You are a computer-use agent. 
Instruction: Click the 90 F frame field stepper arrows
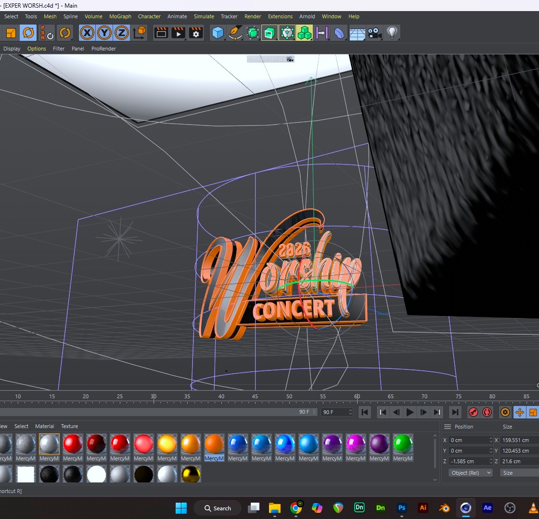coord(350,412)
